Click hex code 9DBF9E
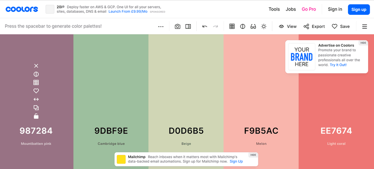374x169 pixels. point(111,131)
